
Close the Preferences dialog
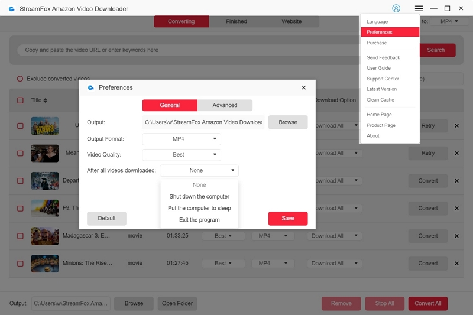coord(303,87)
